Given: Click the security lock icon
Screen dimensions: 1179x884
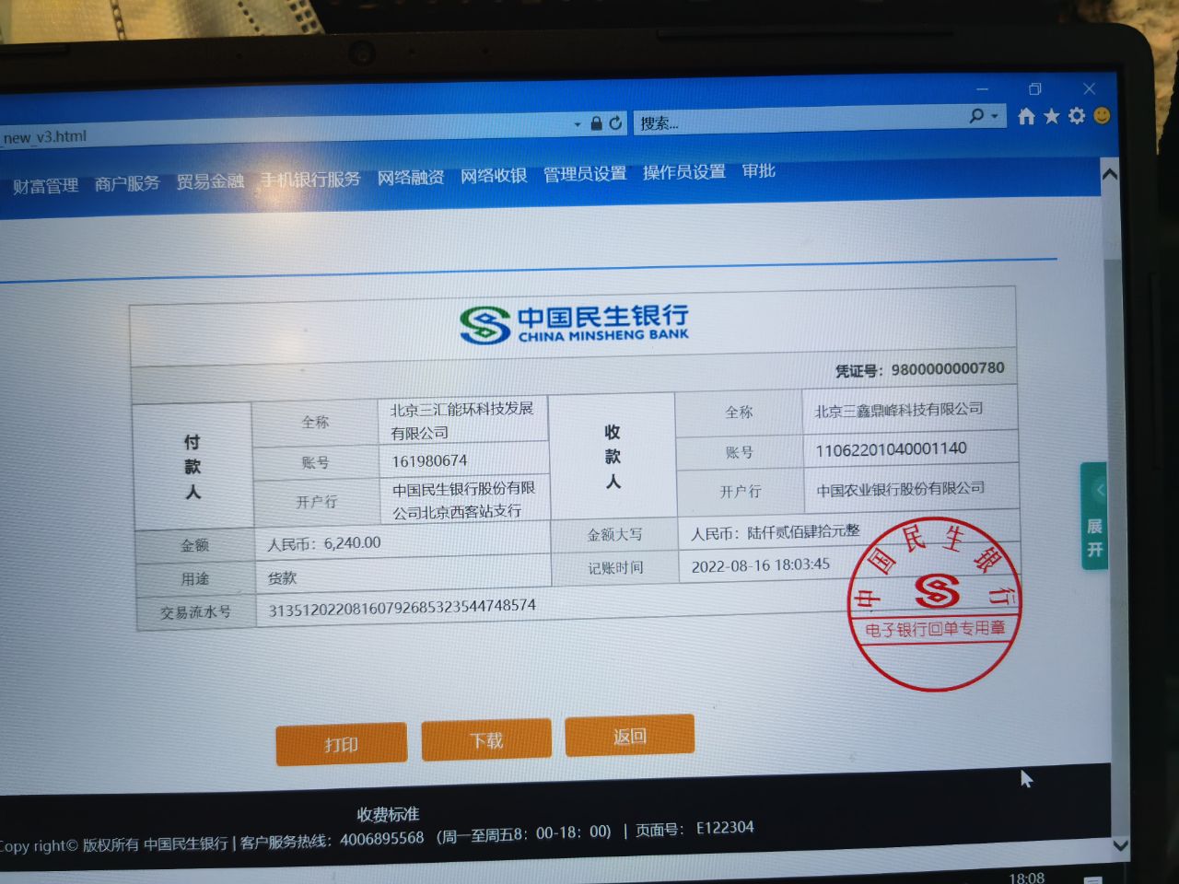Looking at the screenshot, I should [x=596, y=122].
